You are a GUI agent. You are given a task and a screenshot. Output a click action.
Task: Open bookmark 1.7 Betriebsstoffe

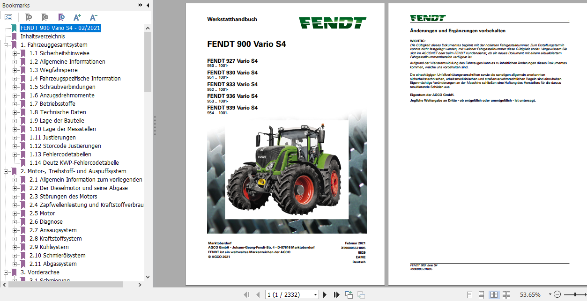coord(52,104)
